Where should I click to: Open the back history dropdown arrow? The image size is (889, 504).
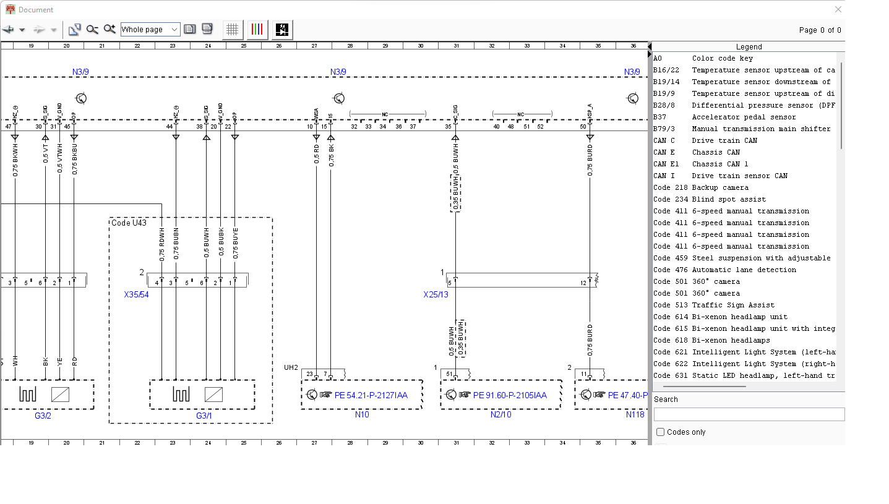pos(22,30)
